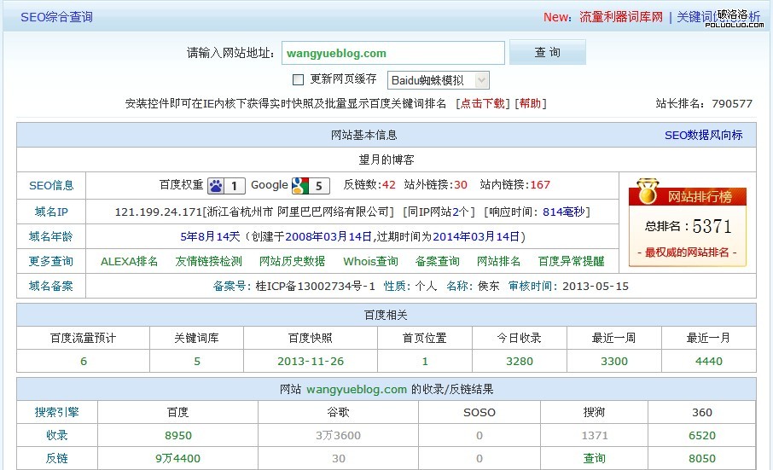Click the 备案查询 link

pyautogui.click(x=437, y=261)
